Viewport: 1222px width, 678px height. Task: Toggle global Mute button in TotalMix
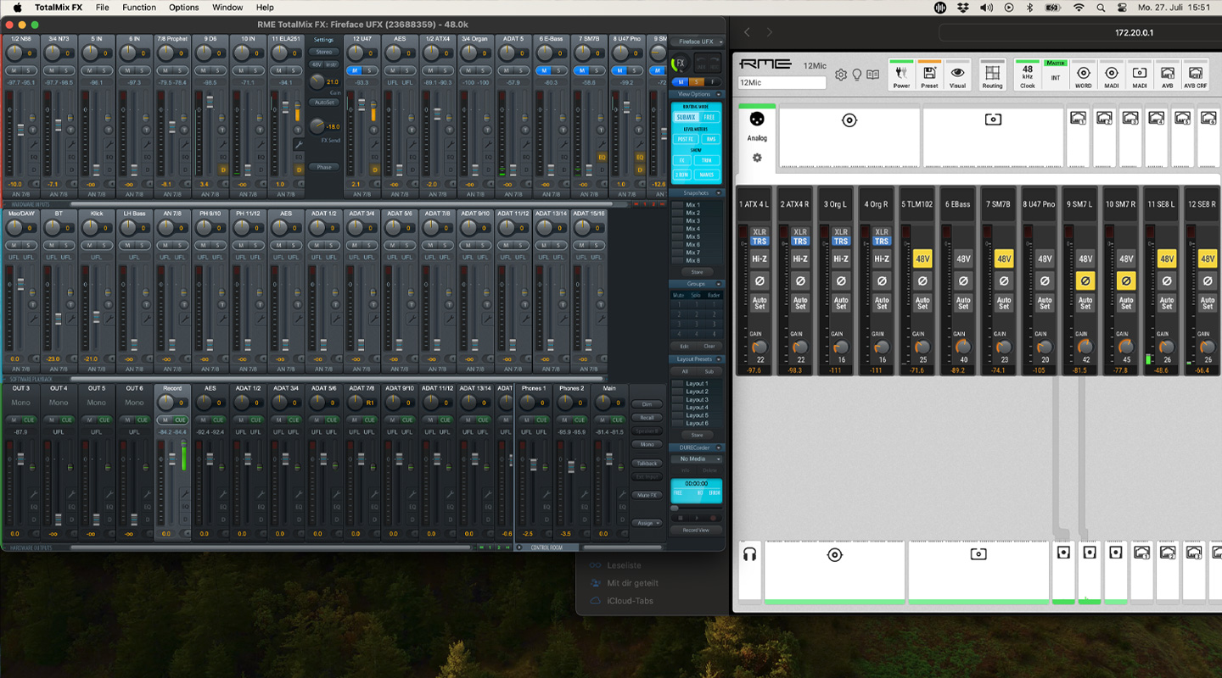click(680, 81)
